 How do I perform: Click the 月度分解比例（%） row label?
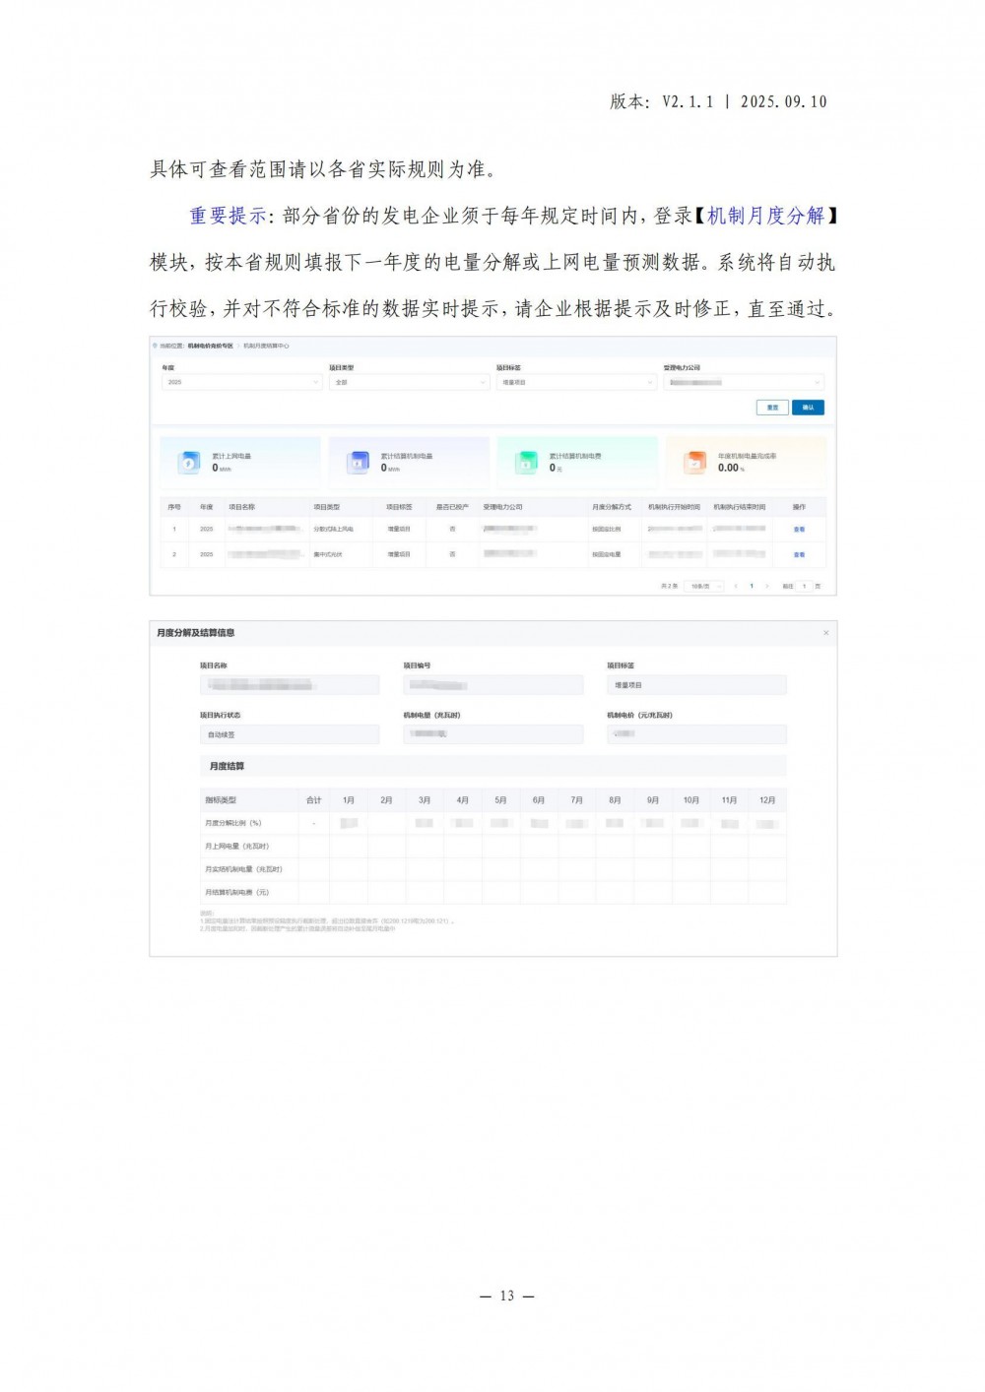tap(233, 823)
